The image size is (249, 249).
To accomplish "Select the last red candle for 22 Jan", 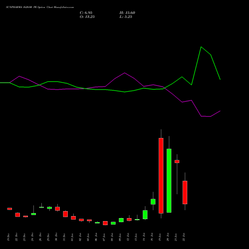I will pos(185,192).
